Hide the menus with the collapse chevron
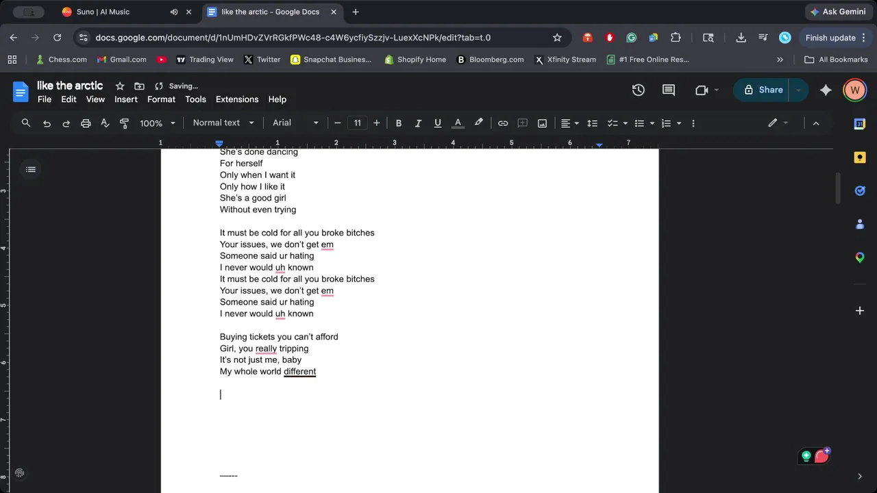This screenshot has height=493, width=877. 816,123
